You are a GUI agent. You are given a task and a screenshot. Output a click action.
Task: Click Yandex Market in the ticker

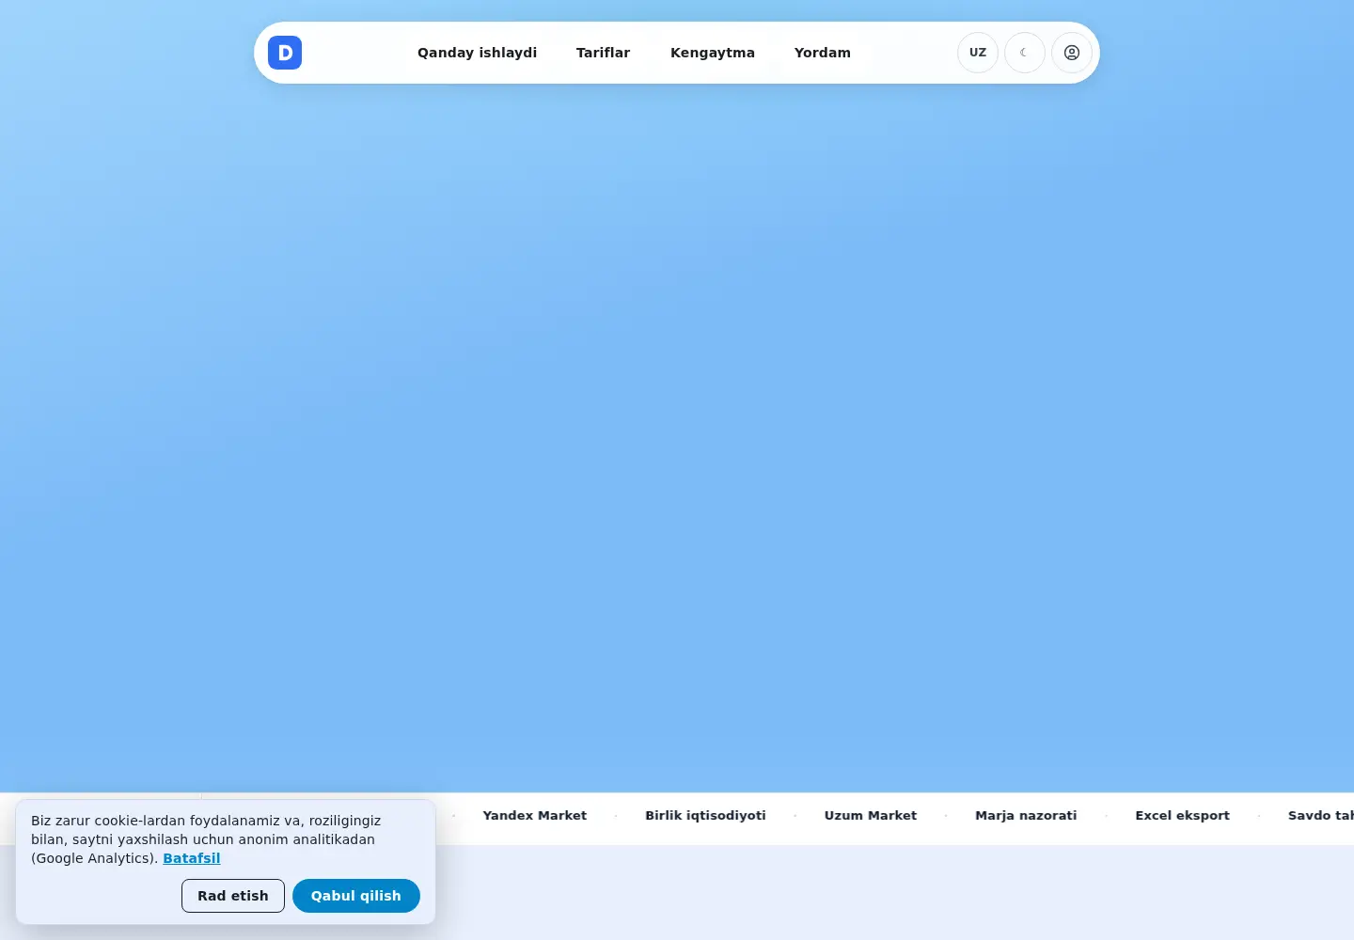pyautogui.click(x=535, y=816)
